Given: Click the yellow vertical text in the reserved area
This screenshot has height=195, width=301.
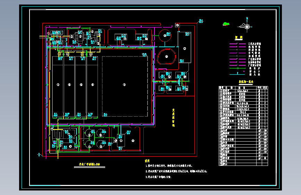Looking at the screenshot, I should tap(173, 118).
